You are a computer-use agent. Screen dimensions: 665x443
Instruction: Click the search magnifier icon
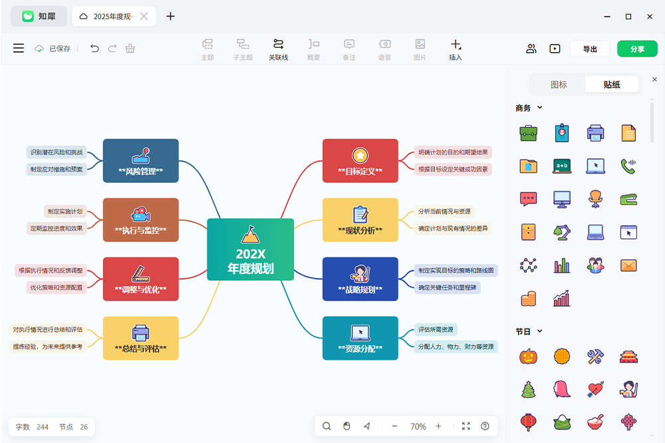coord(327,426)
